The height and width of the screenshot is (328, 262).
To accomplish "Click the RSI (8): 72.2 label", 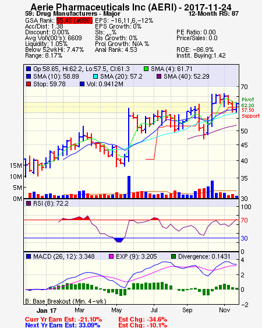I will pos(51,203).
